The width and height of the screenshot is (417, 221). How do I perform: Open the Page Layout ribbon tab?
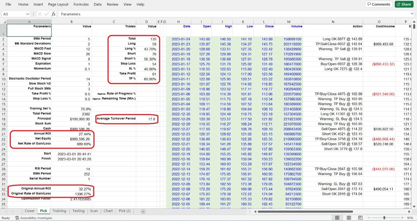click(x=58, y=4)
